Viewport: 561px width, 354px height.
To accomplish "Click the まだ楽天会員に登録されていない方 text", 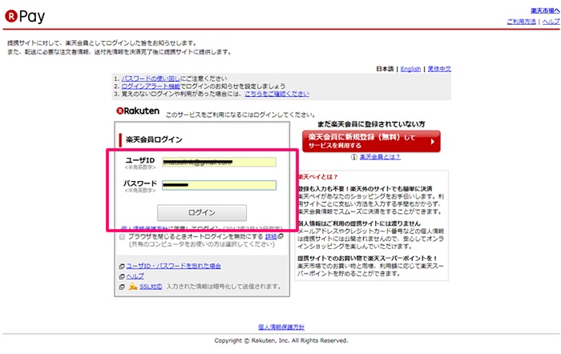I will (x=371, y=124).
